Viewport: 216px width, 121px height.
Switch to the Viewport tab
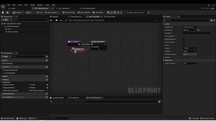[x=55, y=16]
